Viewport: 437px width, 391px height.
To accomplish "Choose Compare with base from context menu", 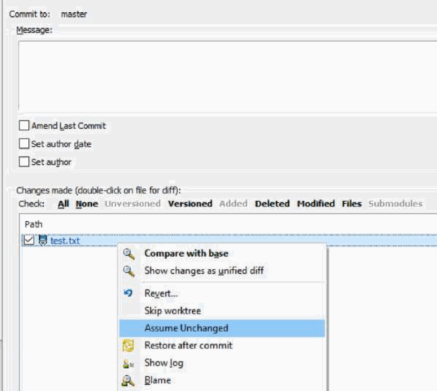I will pos(222,254).
